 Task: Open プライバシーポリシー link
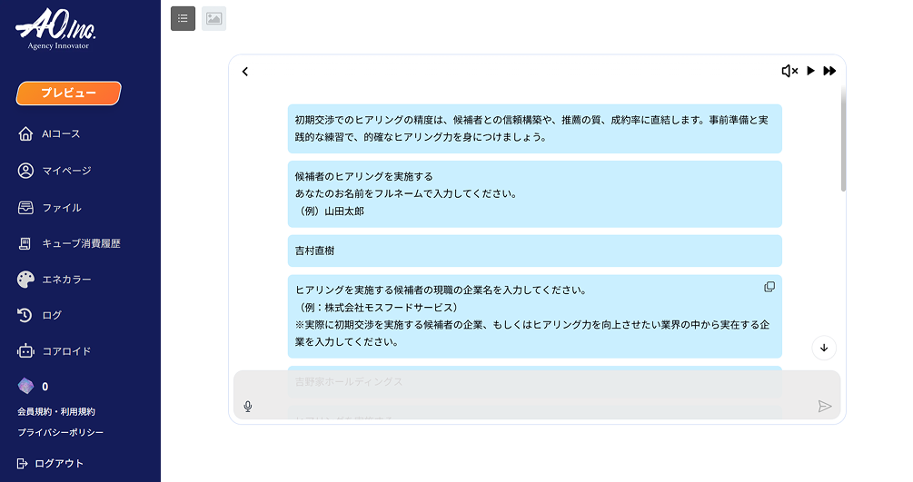(x=60, y=432)
